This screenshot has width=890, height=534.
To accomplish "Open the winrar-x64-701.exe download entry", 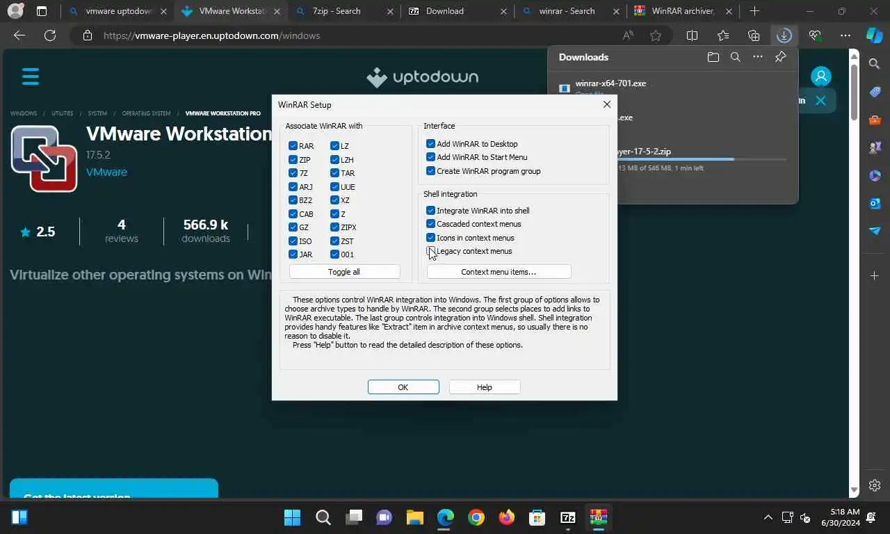I will point(610,83).
